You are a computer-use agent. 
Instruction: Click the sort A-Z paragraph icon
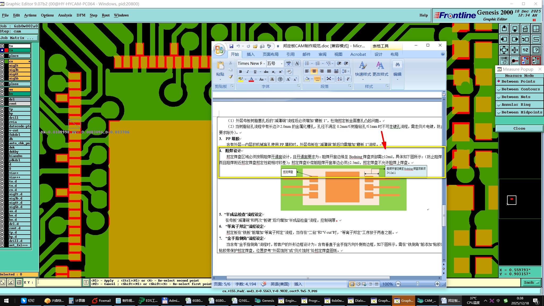[339, 79]
